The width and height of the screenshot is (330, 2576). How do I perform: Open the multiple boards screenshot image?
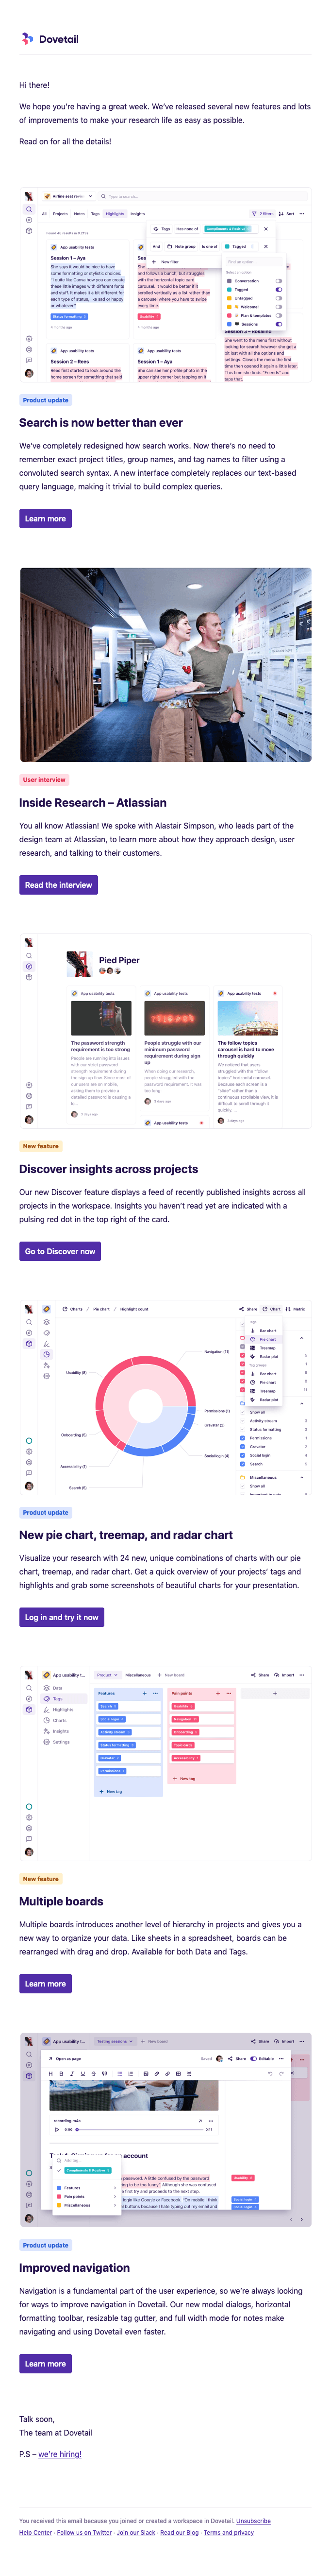(x=165, y=1763)
